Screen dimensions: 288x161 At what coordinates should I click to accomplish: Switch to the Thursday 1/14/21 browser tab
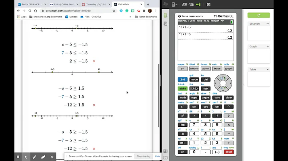[96, 4]
